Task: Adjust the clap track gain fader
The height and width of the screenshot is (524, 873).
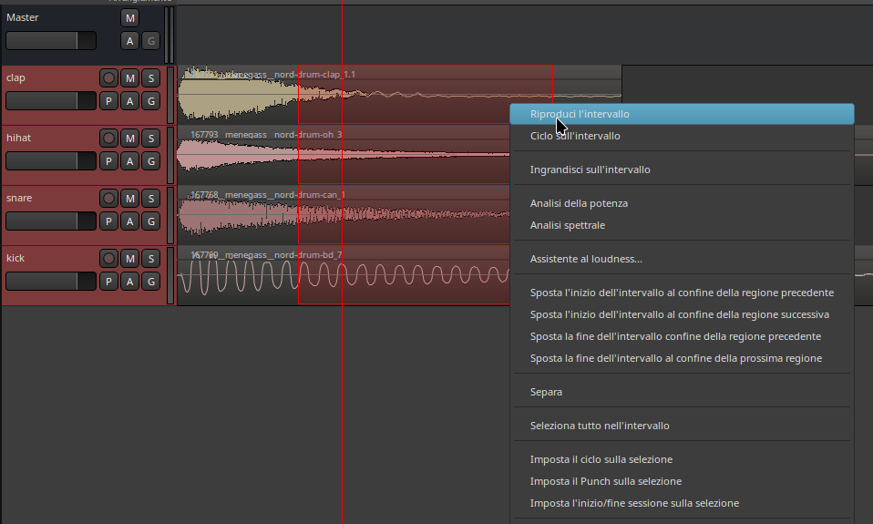Action: point(51,100)
